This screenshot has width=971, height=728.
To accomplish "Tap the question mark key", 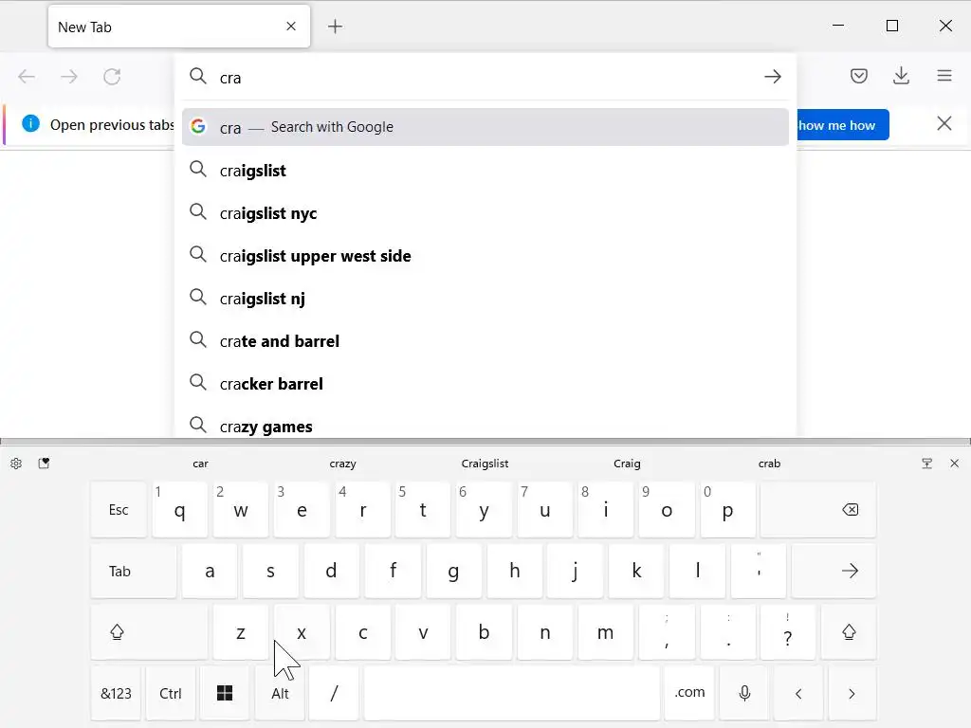I will (x=788, y=632).
